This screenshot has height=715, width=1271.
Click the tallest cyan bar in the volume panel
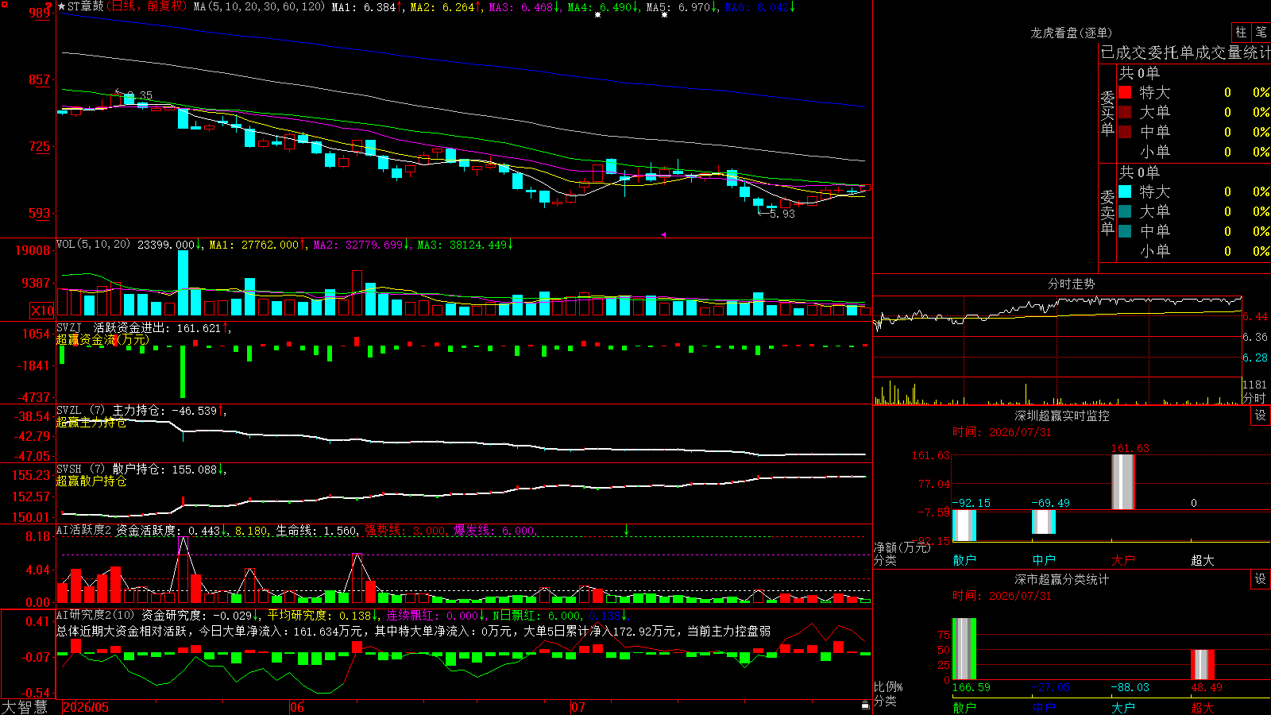pyautogui.click(x=184, y=283)
